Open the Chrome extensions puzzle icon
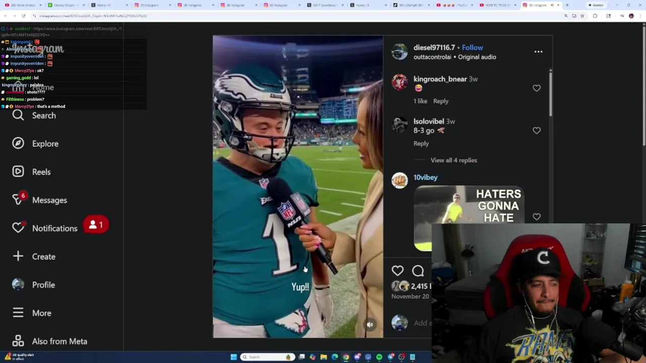 point(595,16)
